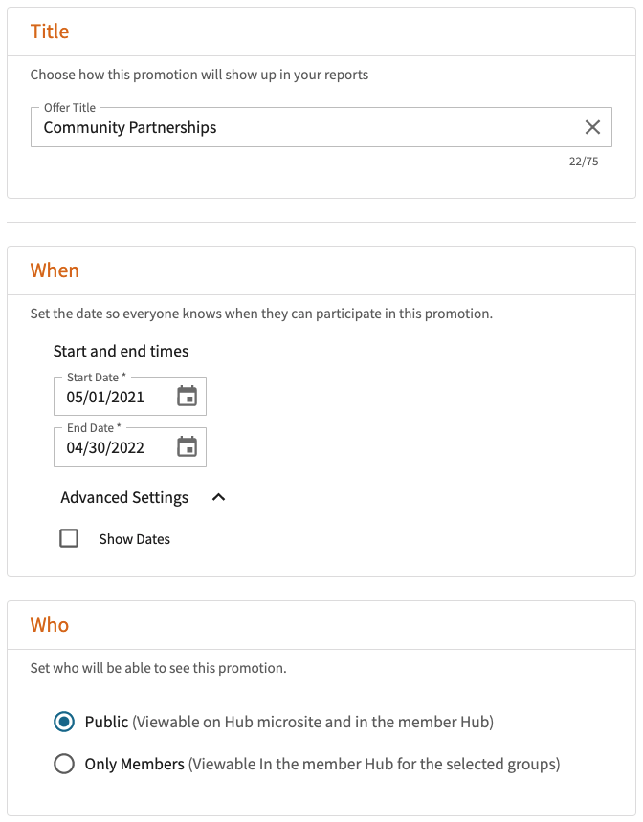Clear the Offer Title field with X icon
The width and height of the screenshot is (643, 822).
[x=592, y=127]
